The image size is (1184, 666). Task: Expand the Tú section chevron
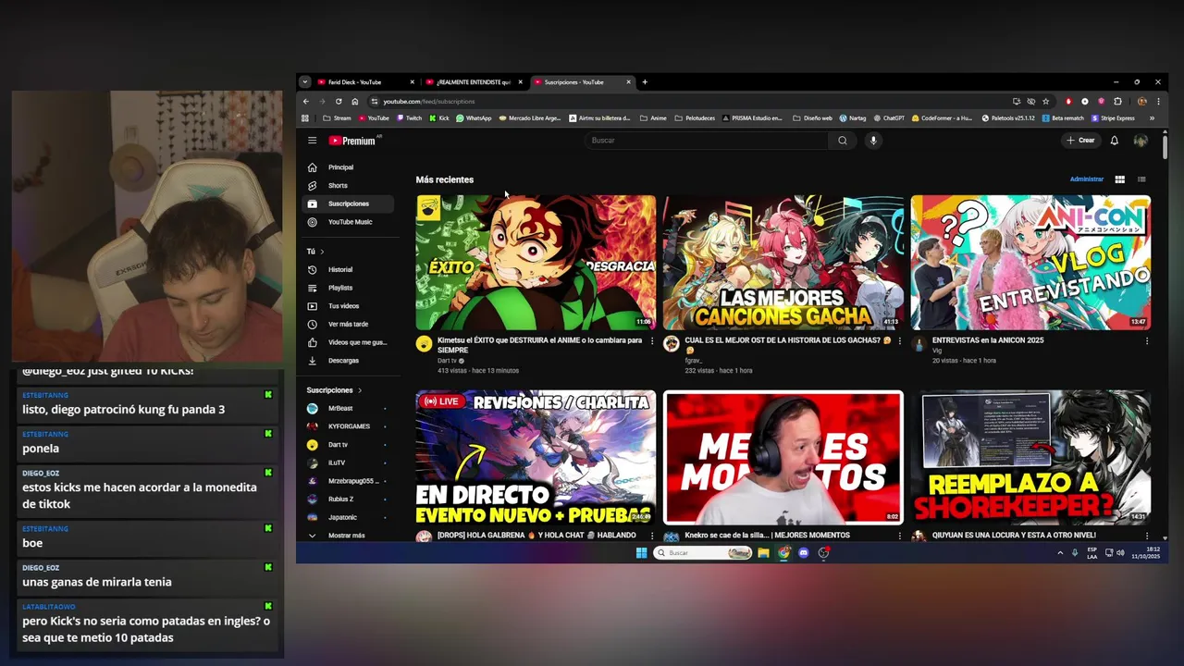322,252
